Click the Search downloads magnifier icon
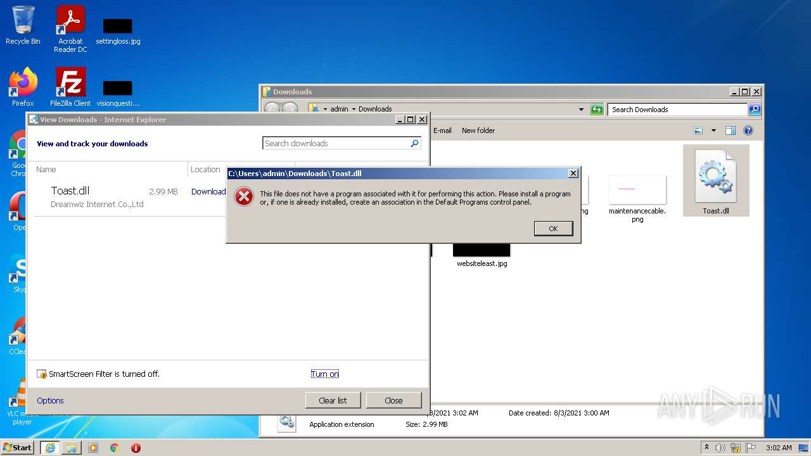This screenshot has width=811, height=456. tap(414, 144)
